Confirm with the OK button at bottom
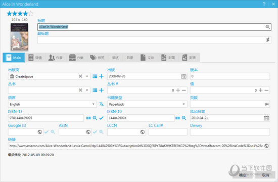 pos(242,175)
